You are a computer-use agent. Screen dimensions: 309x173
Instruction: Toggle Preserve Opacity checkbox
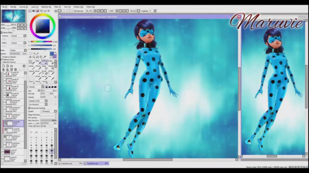click(2, 57)
